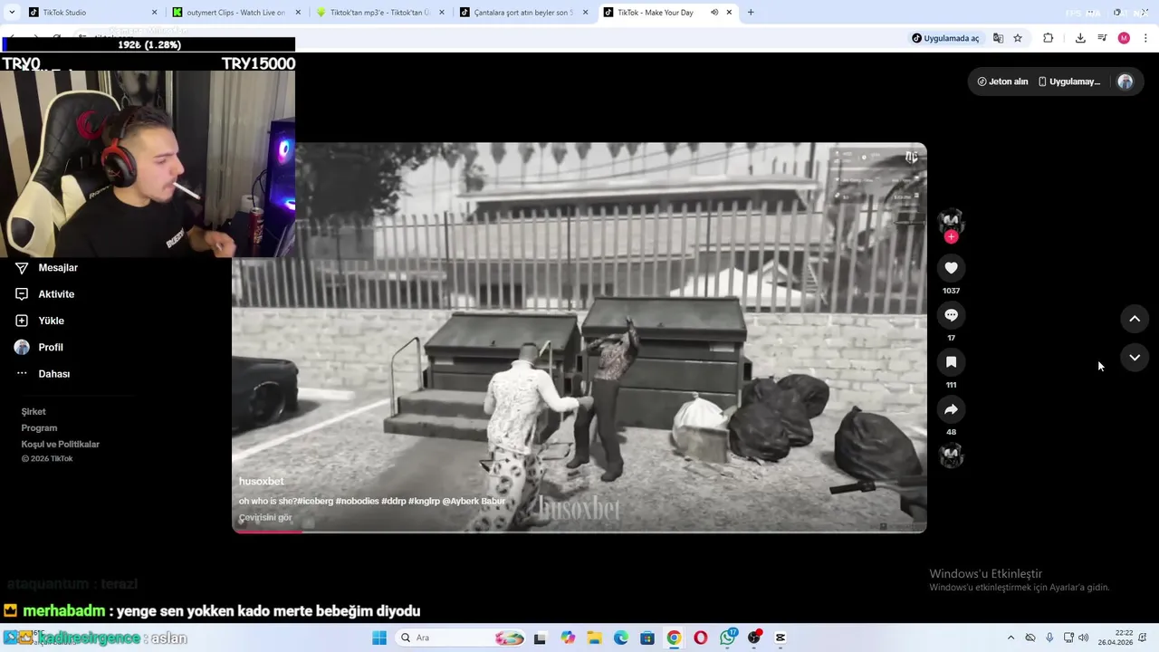
Task: Open Opera from the taskbar
Action: [x=700, y=638]
